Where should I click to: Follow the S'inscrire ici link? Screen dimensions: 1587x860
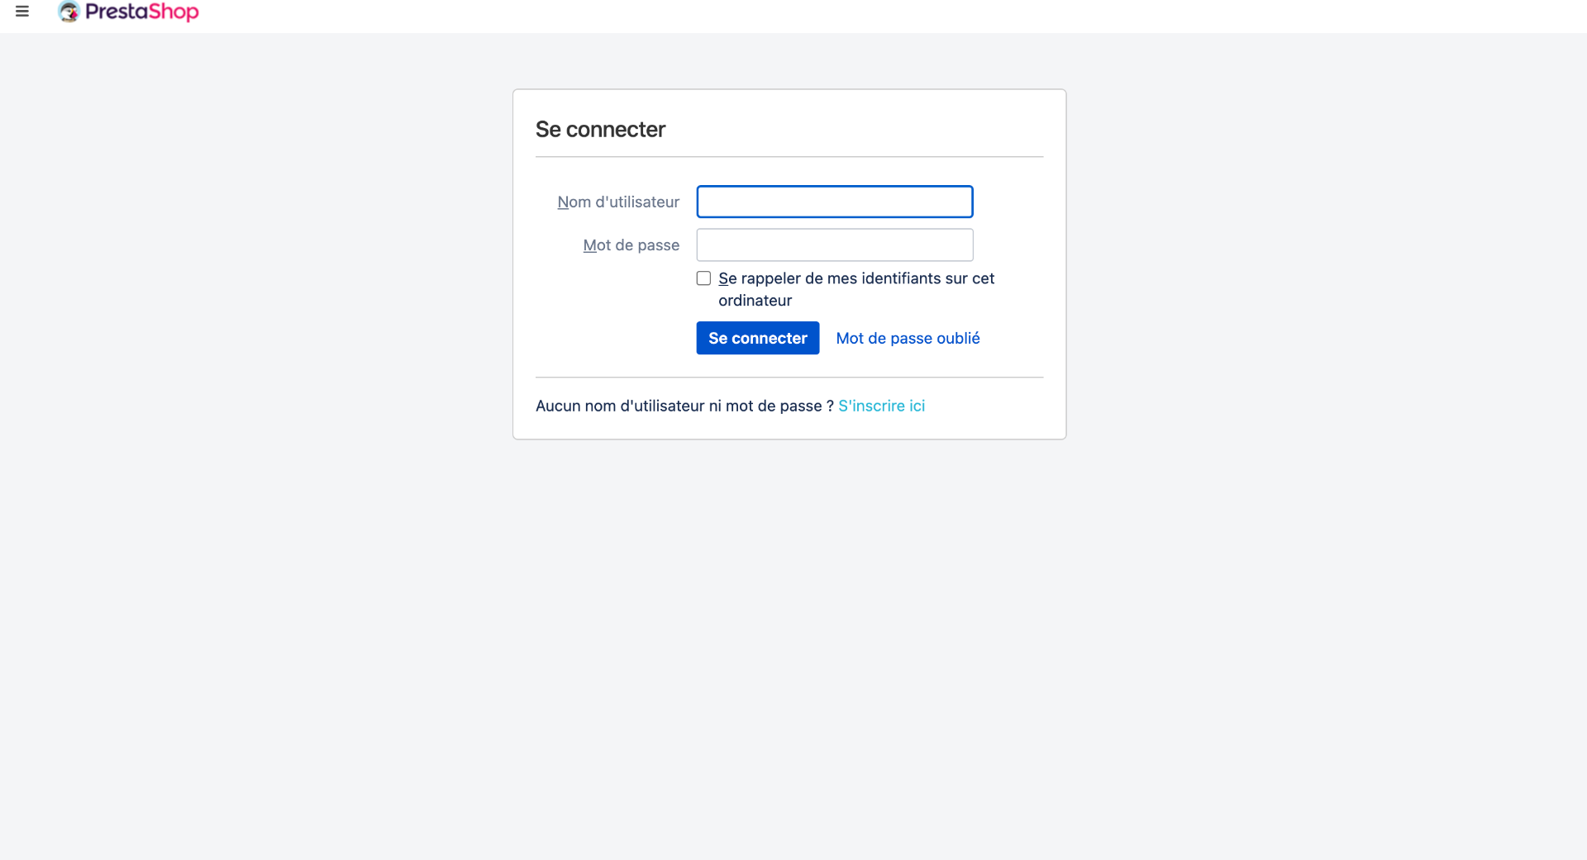pos(881,406)
